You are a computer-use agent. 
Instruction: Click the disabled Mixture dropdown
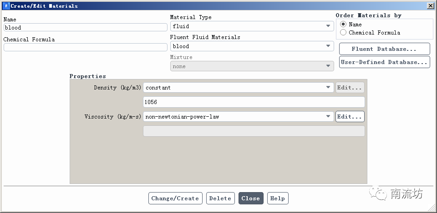pyautogui.click(x=252, y=66)
